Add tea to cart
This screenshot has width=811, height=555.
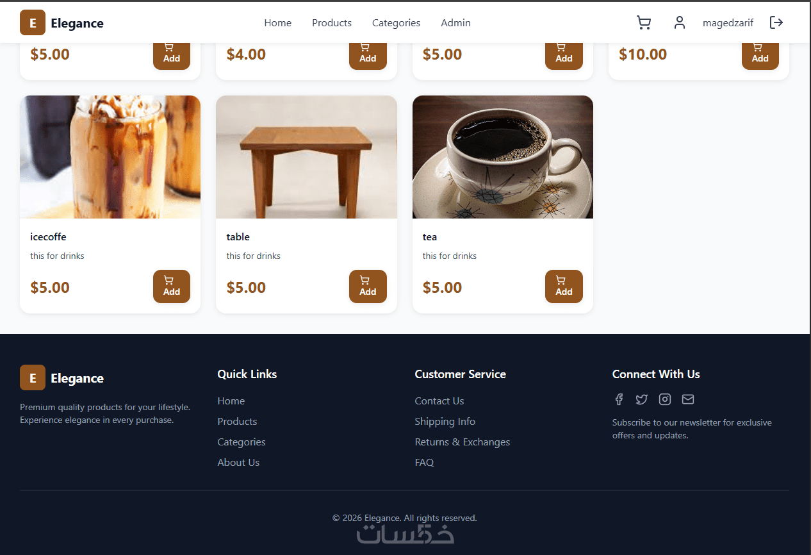pyautogui.click(x=564, y=286)
